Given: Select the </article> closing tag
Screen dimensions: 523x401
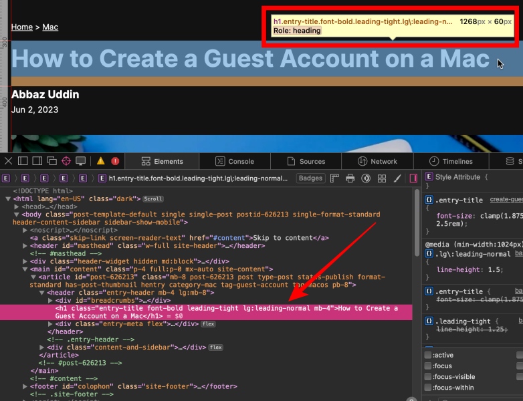Looking at the screenshot, I should point(59,355).
